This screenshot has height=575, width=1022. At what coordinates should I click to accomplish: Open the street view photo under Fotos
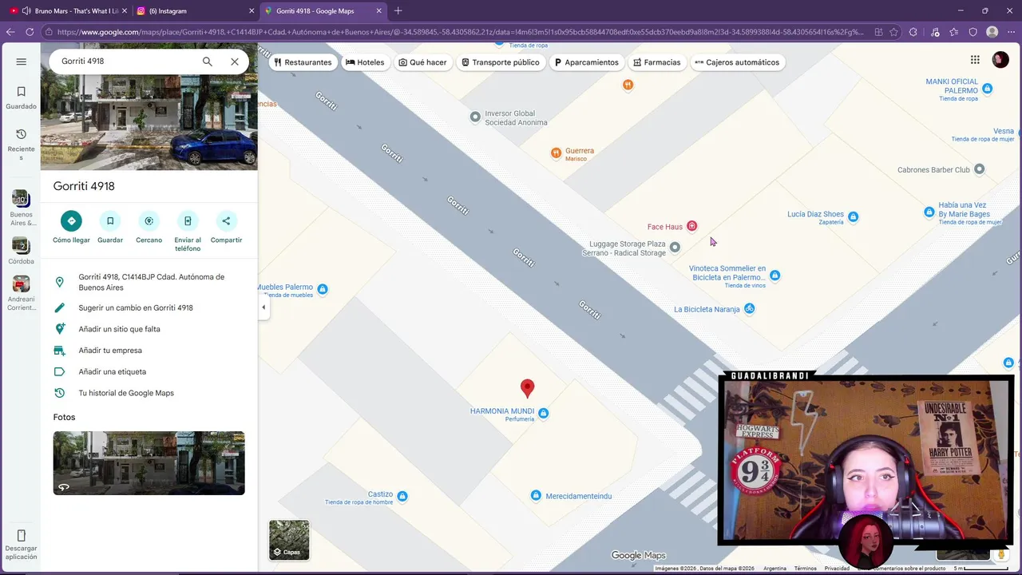click(x=149, y=463)
